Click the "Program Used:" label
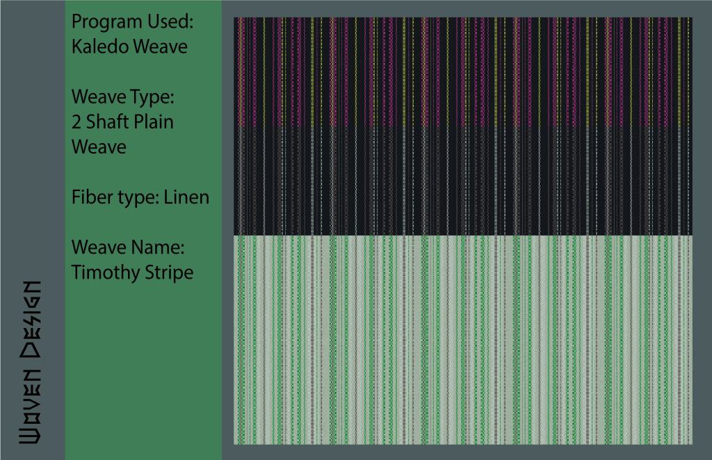 click(x=132, y=22)
